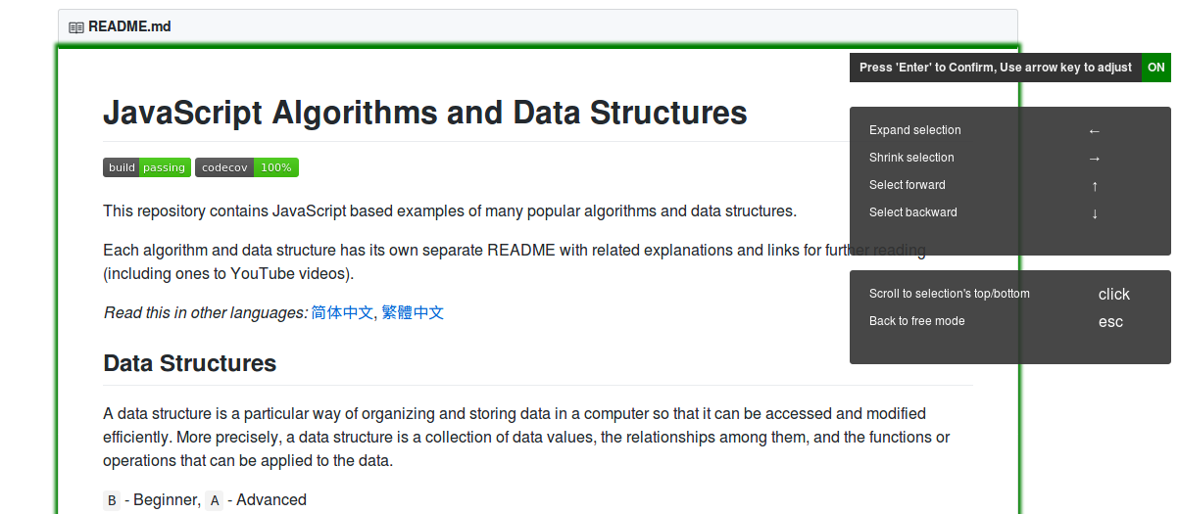The height and width of the screenshot is (514, 1179).
Task: Click the README.md book icon
Action: pyautogui.click(x=76, y=27)
